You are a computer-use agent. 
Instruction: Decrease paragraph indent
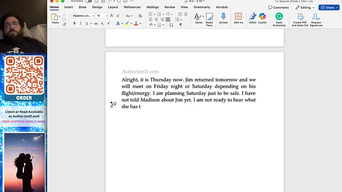point(180,14)
